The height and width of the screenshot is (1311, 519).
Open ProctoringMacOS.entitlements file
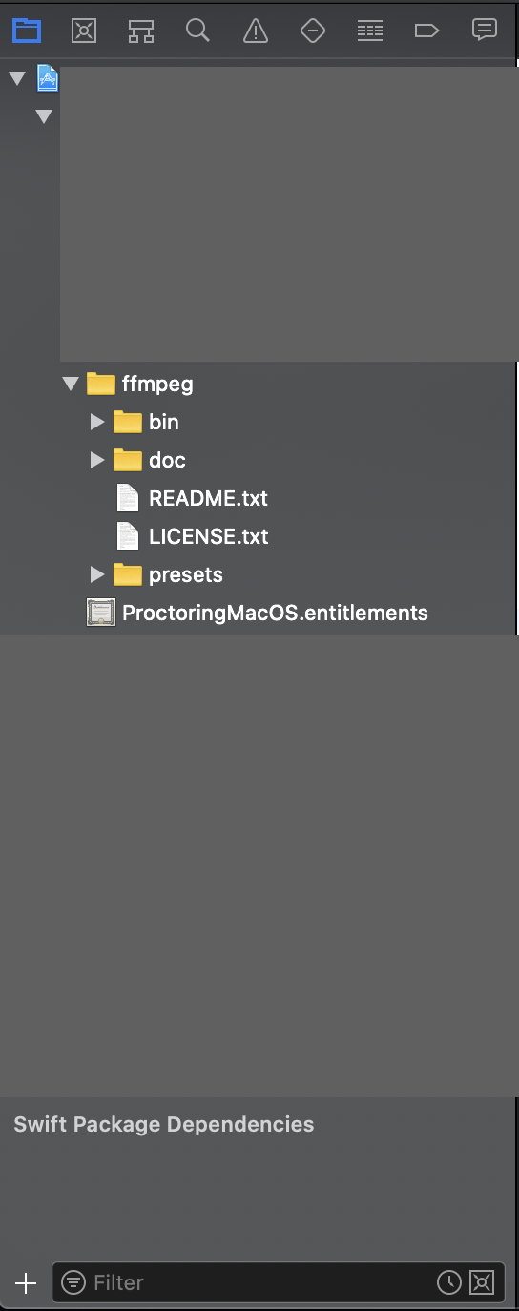click(x=275, y=613)
